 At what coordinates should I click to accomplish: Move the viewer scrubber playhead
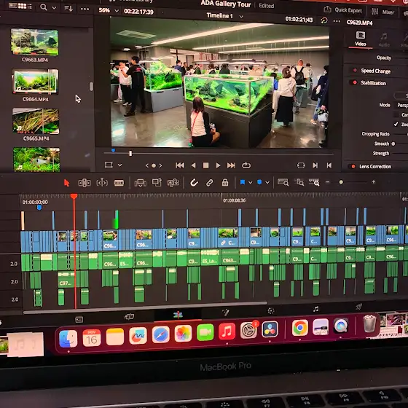tap(130, 154)
